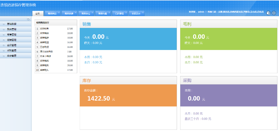Click the 库存 card header

point(128,80)
